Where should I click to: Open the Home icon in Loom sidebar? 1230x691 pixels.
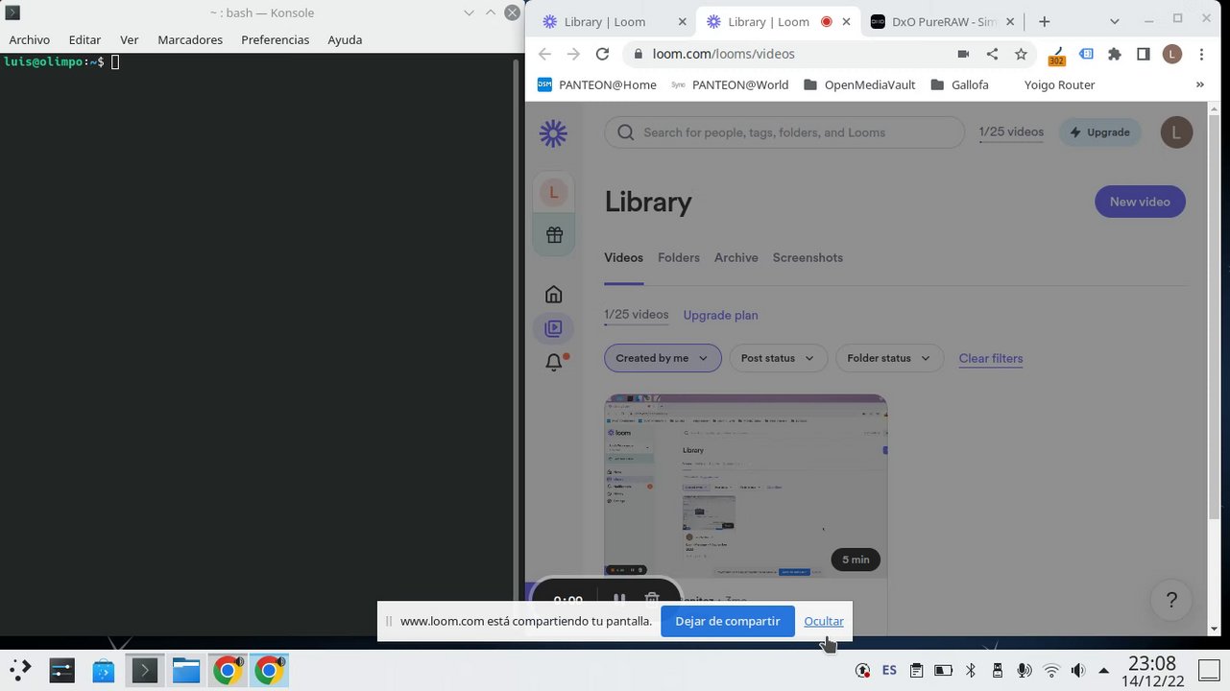pos(553,295)
